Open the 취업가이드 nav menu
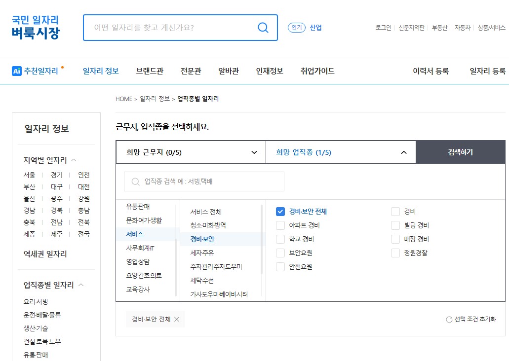 pos(317,71)
